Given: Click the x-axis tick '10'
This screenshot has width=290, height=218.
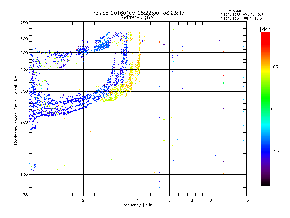Looking at the screenshot, I should 210,200.
